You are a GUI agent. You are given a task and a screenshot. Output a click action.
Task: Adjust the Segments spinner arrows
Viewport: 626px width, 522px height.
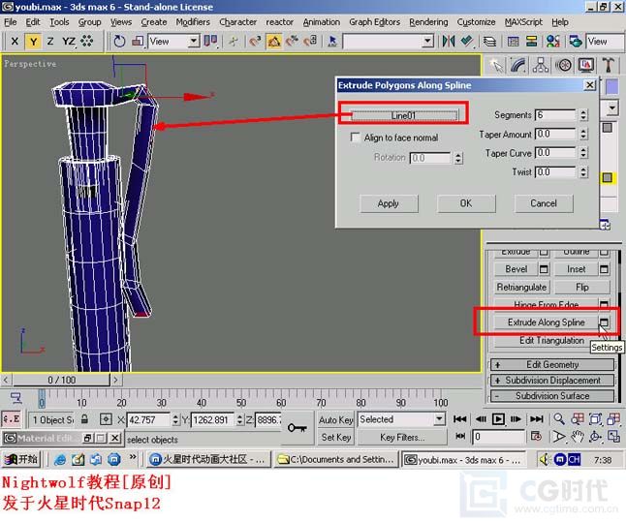[583, 115]
